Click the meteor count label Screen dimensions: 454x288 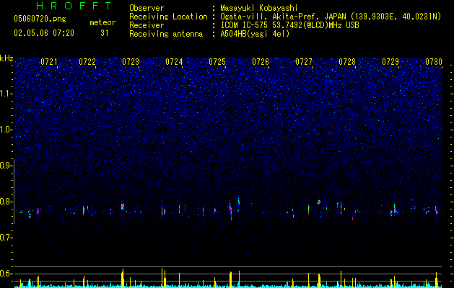[102, 22]
